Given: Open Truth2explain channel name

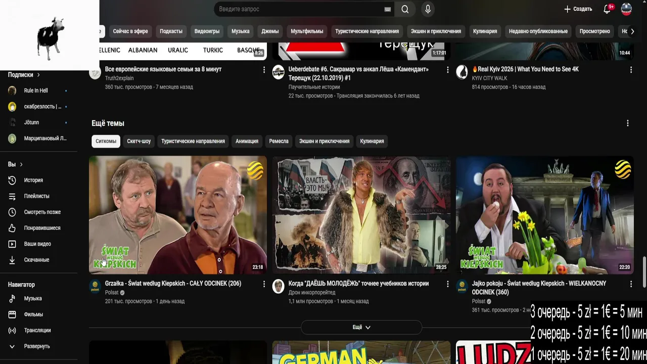Looking at the screenshot, I should [x=119, y=78].
